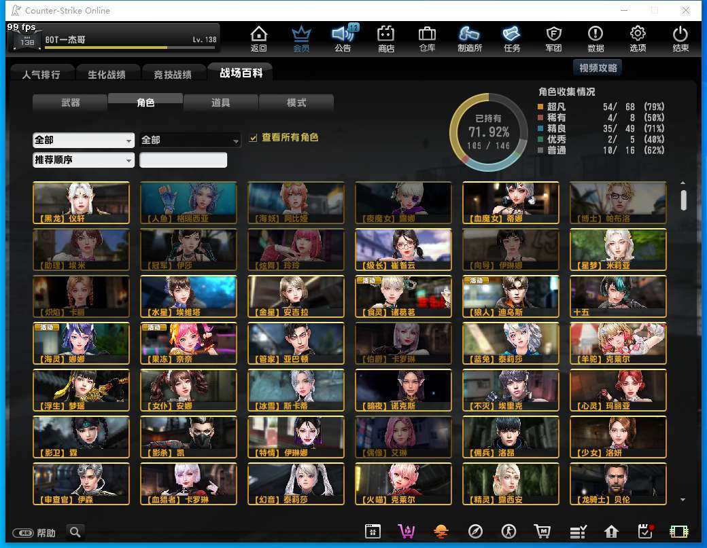Click the 视频攻略 video guide button
707x548 pixels.
pyautogui.click(x=598, y=68)
